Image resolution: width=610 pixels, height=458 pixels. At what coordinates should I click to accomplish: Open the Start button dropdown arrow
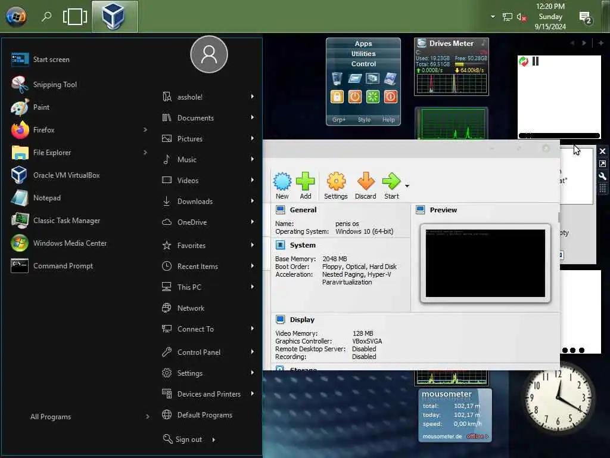pyautogui.click(x=407, y=186)
